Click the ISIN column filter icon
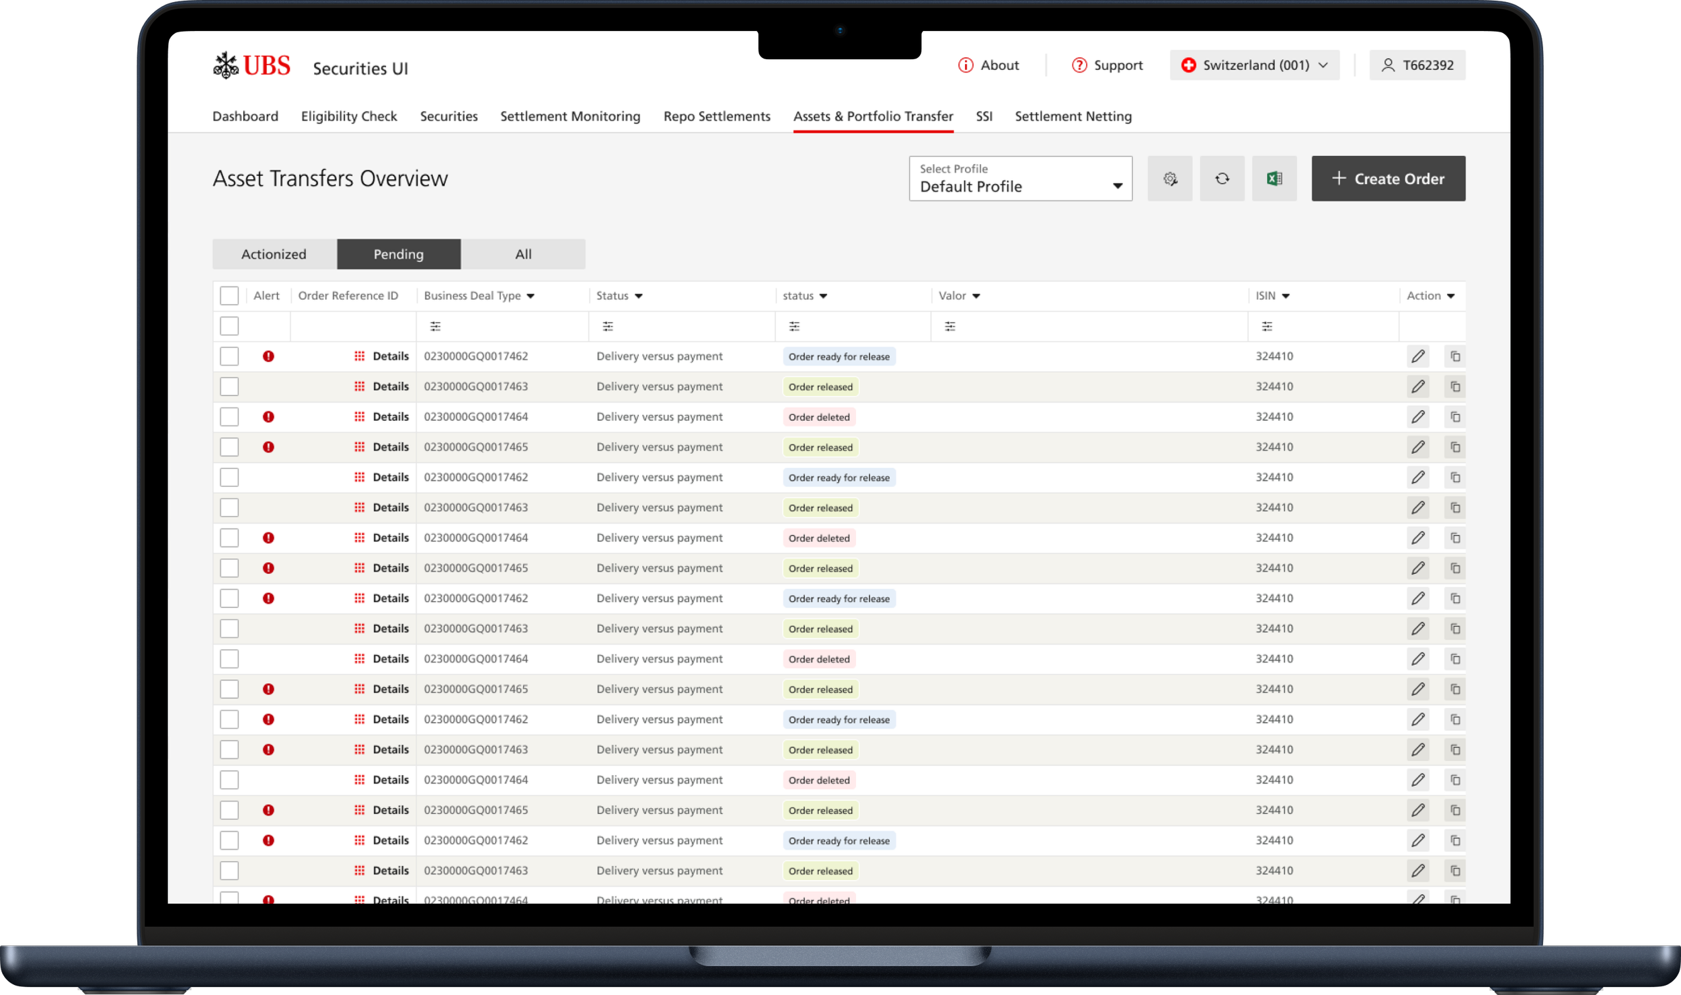Image resolution: width=1681 pixels, height=995 pixels. [x=1267, y=327]
